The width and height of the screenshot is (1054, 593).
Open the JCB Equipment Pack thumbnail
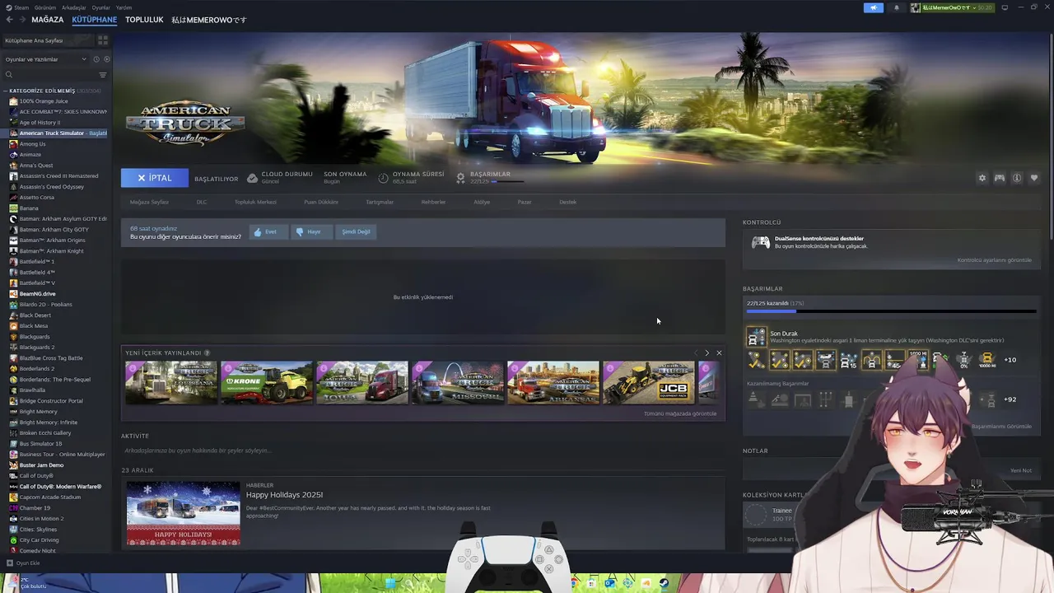pos(649,383)
